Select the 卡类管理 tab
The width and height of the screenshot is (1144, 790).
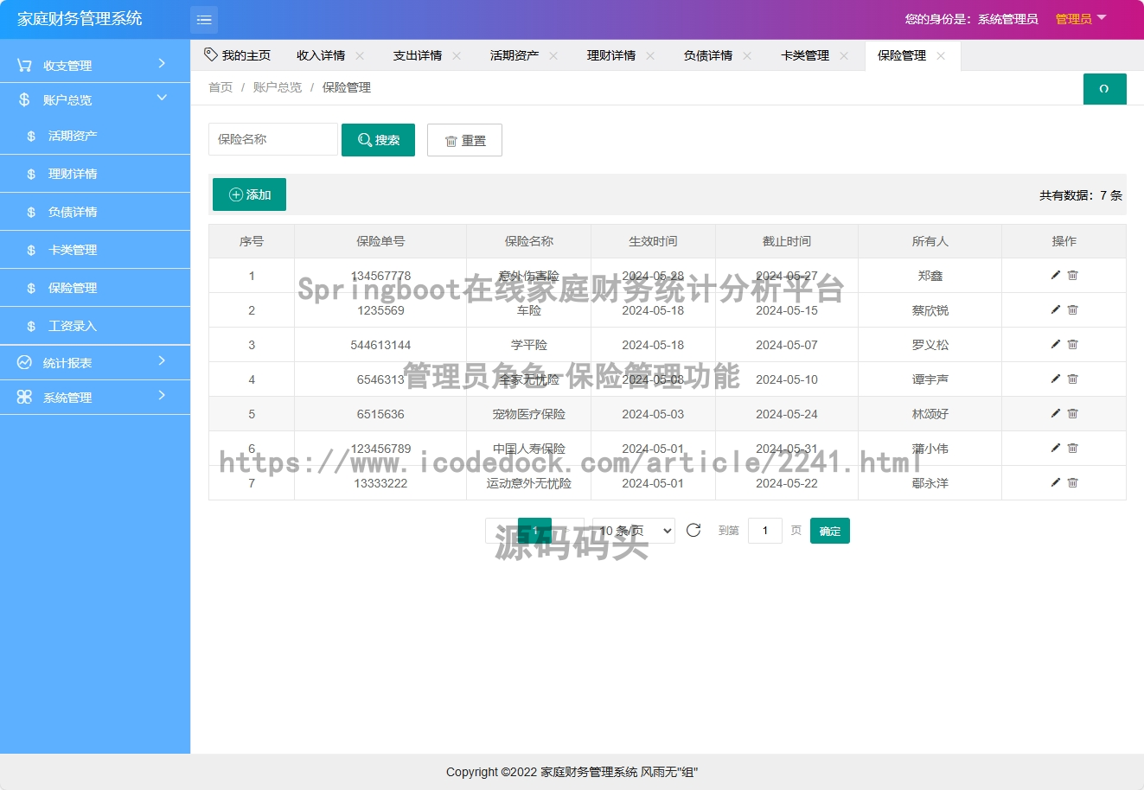tap(805, 55)
